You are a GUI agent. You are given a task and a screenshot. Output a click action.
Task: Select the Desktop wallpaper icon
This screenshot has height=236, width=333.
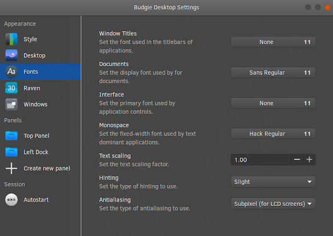pos(11,56)
